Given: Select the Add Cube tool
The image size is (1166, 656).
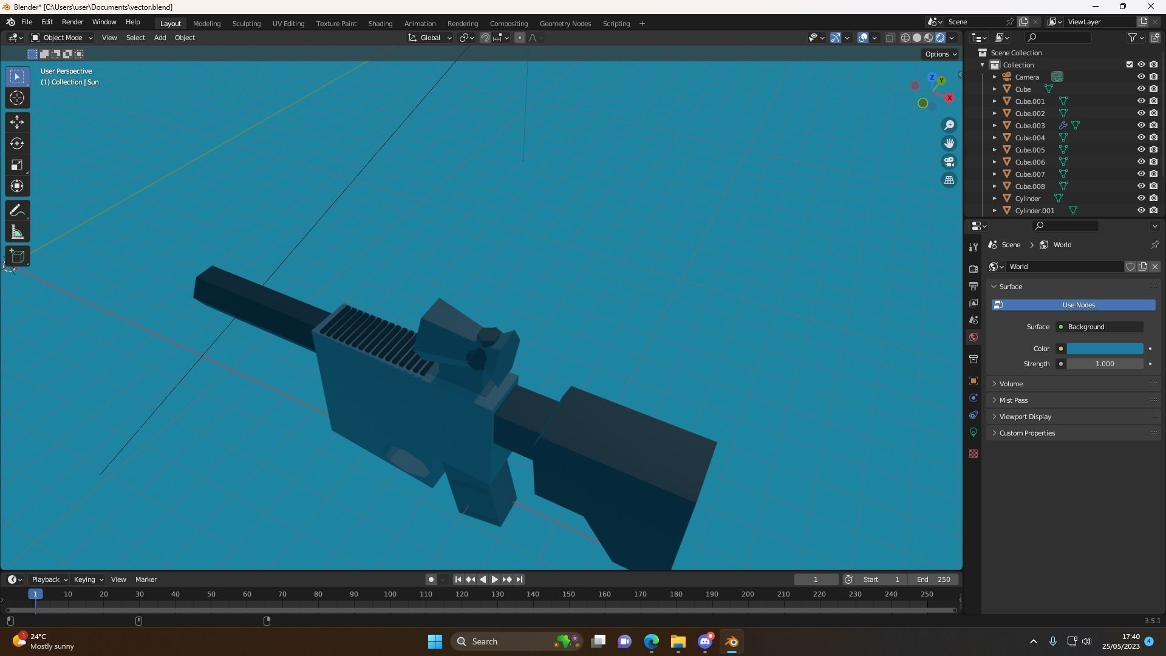Looking at the screenshot, I should 17,256.
